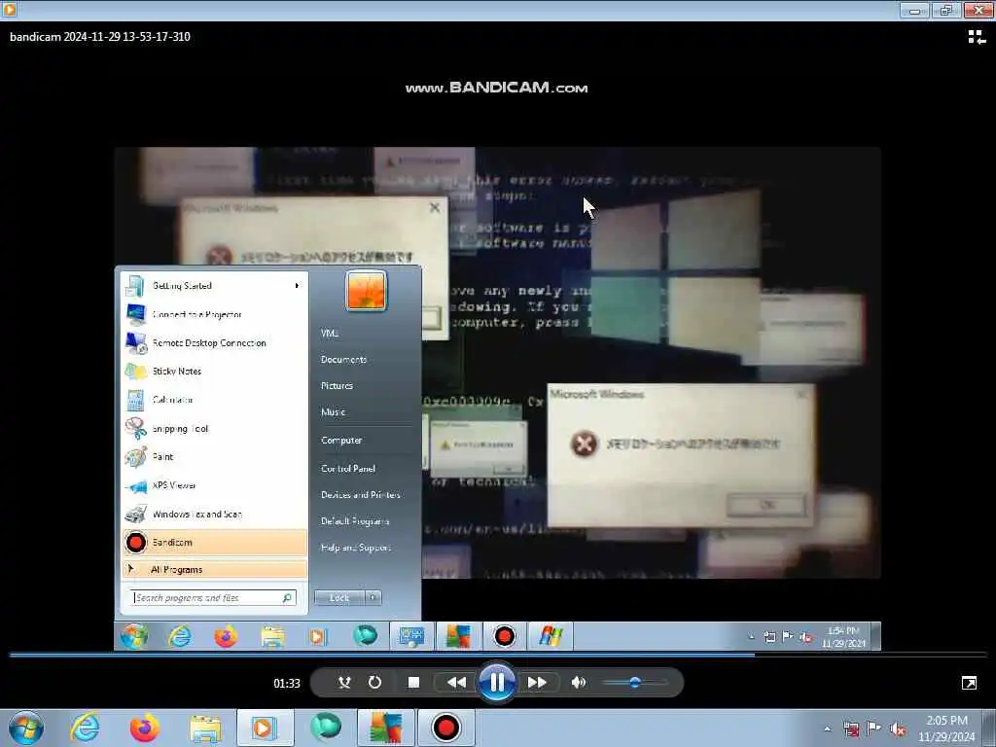The height and width of the screenshot is (747, 996).
Task: Open the Media Player title bar icon
Action: pos(9,9)
